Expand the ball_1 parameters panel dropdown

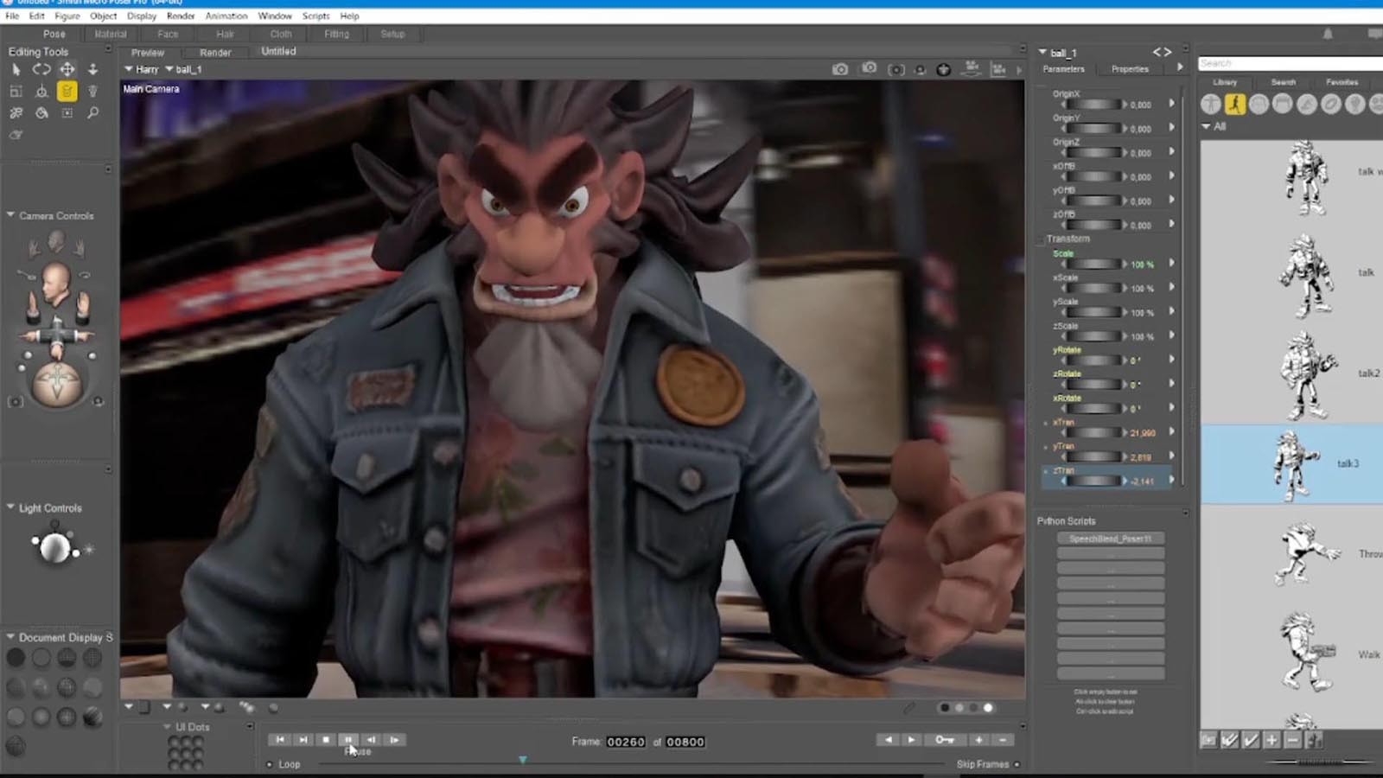coord(1042,52)
